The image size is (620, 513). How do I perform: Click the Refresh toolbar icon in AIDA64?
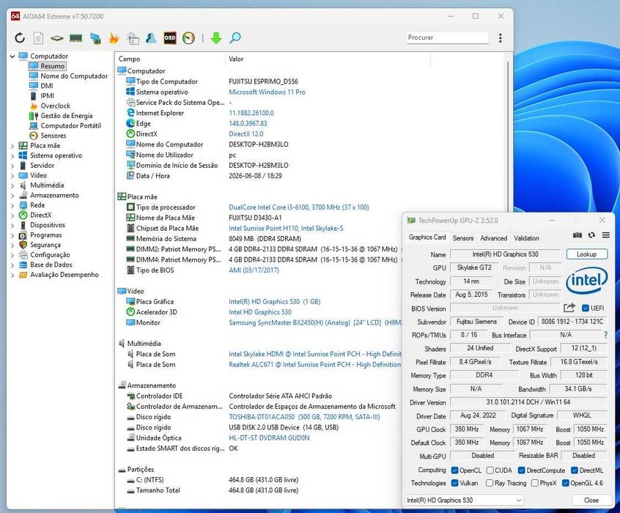click(20, 38)
